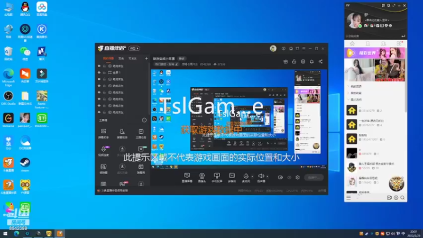Open speaker options arrow
This screenshot has height=238, width=423.
[x=268, y=177]
